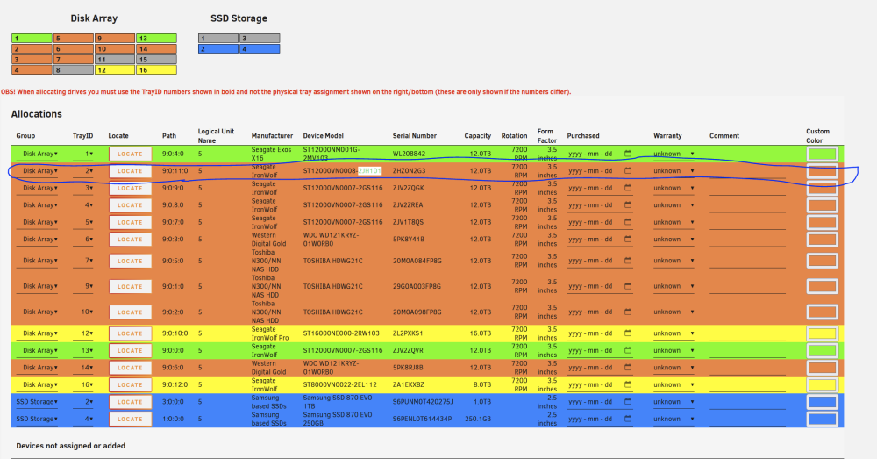
Task: Select Disk Array tray 1 slot
Action: 32,38
